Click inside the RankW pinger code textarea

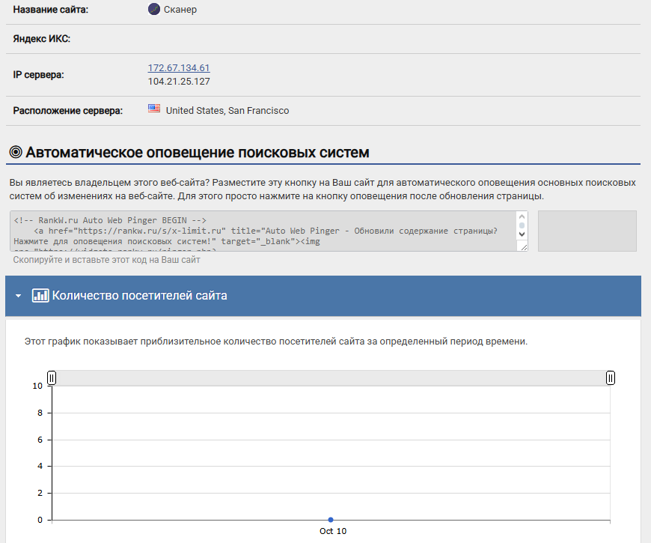click(262, 231)
